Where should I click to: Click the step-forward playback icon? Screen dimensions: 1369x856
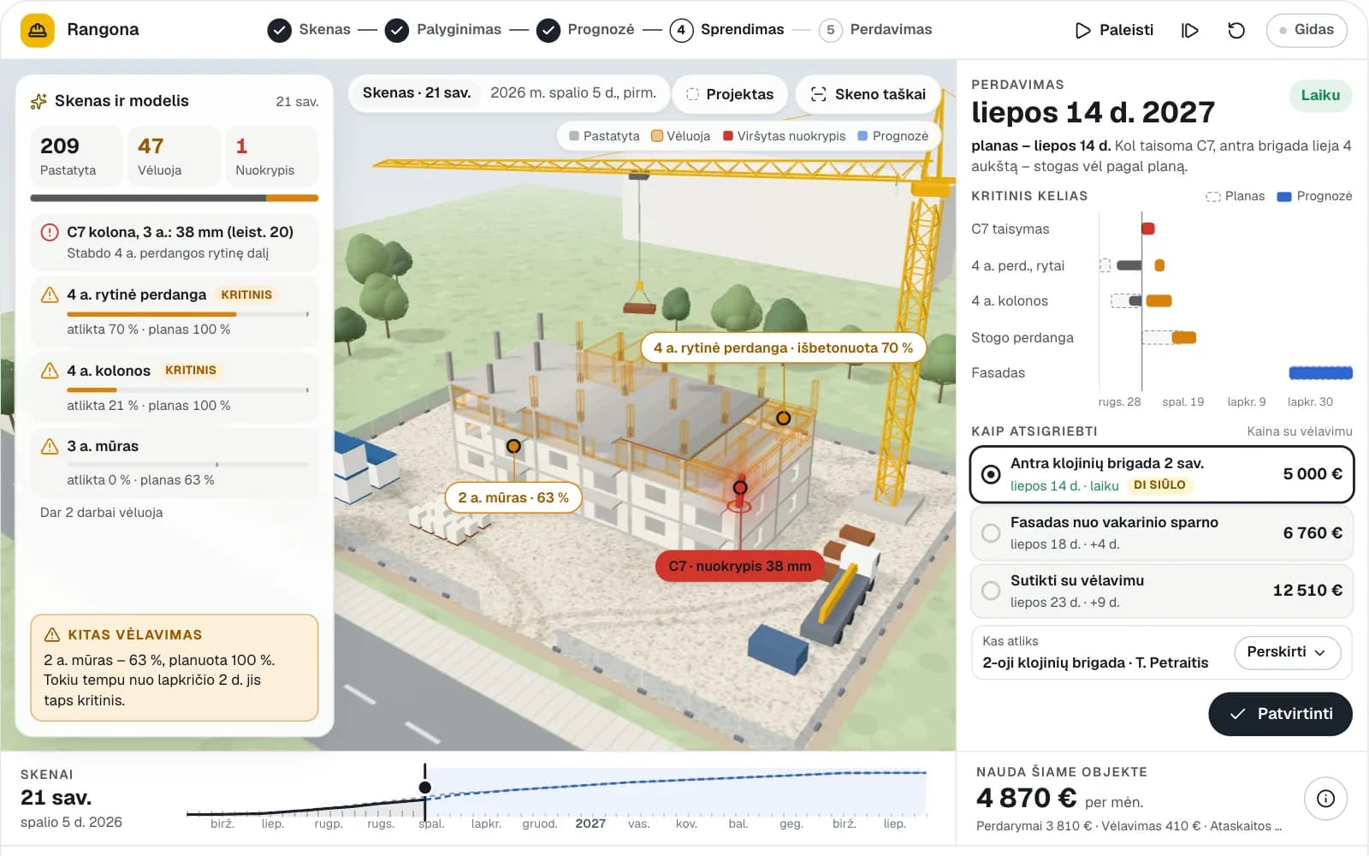1189,31
